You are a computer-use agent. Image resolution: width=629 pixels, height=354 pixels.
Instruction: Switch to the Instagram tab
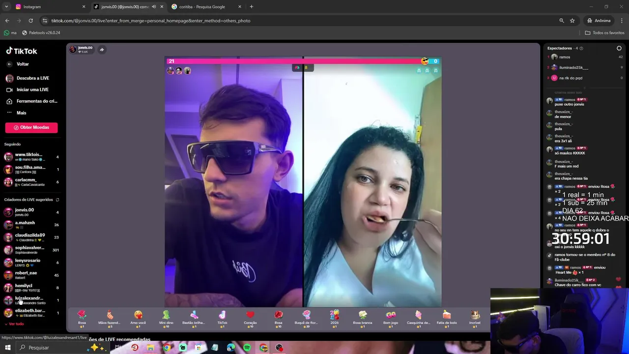[x=49, y=7]
